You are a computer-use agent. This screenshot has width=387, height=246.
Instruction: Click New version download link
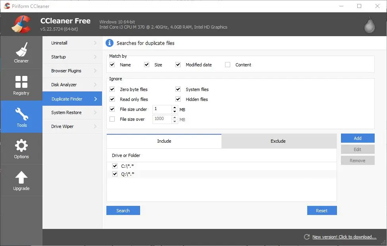pos(344,237)
